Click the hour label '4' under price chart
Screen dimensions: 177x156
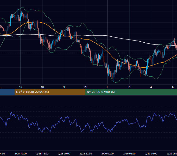pyautogui.click(x=151, y=87)
